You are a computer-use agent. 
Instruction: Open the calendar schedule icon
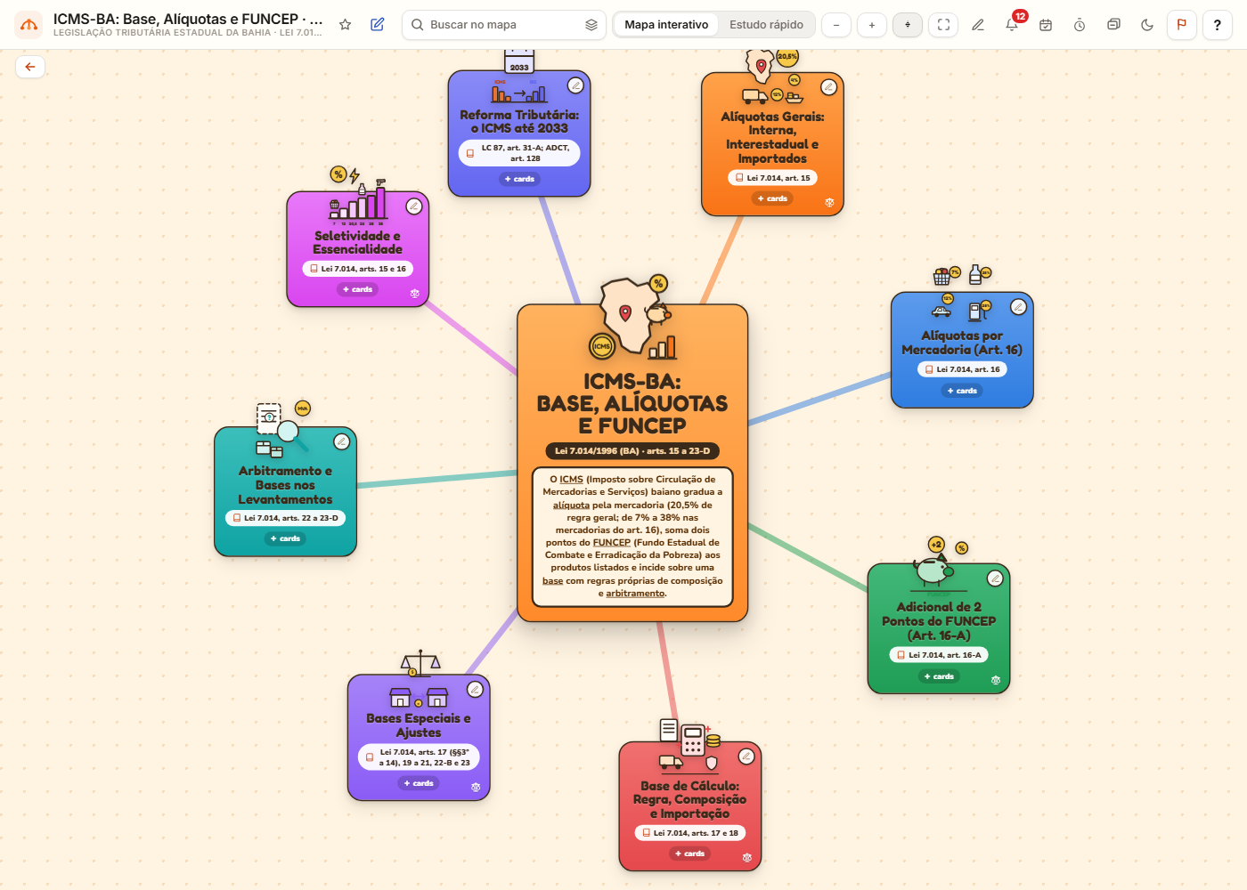1046,25
